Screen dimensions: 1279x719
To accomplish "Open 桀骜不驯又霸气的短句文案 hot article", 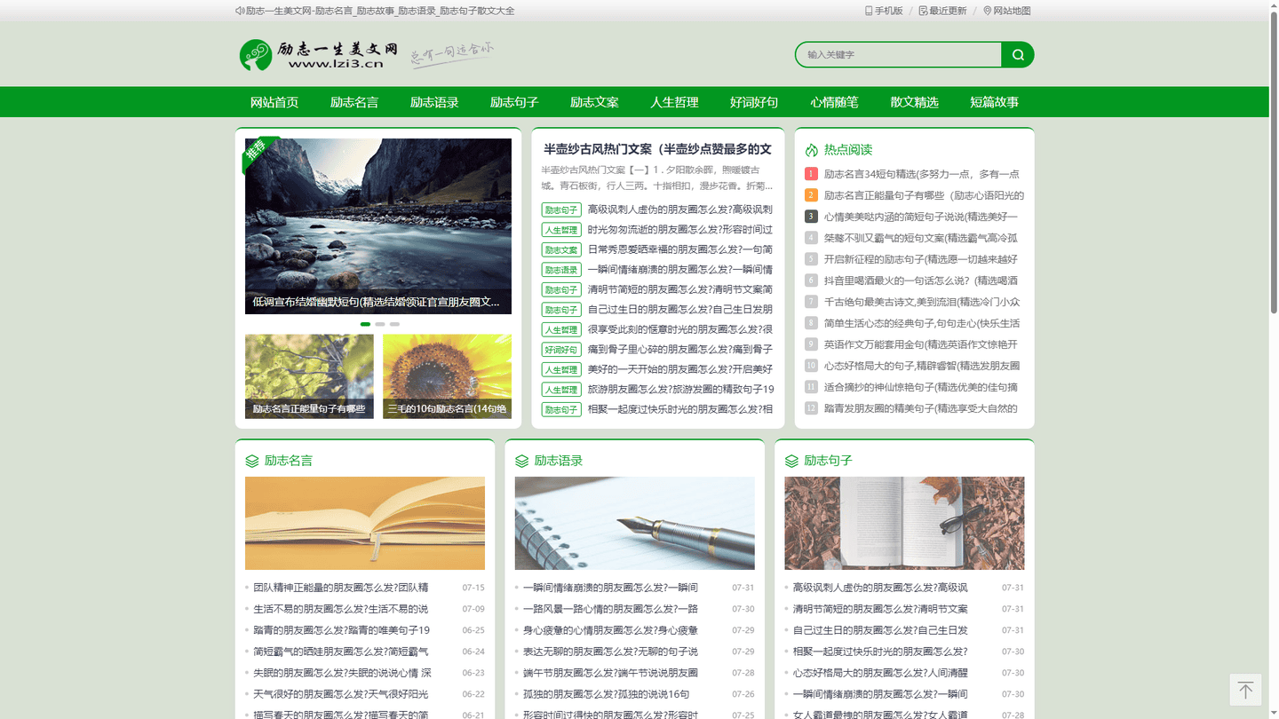I will [x=921, y=238].
